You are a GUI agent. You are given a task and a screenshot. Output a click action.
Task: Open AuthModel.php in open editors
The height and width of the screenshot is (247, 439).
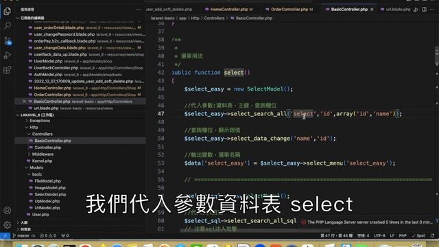[48, 75]
